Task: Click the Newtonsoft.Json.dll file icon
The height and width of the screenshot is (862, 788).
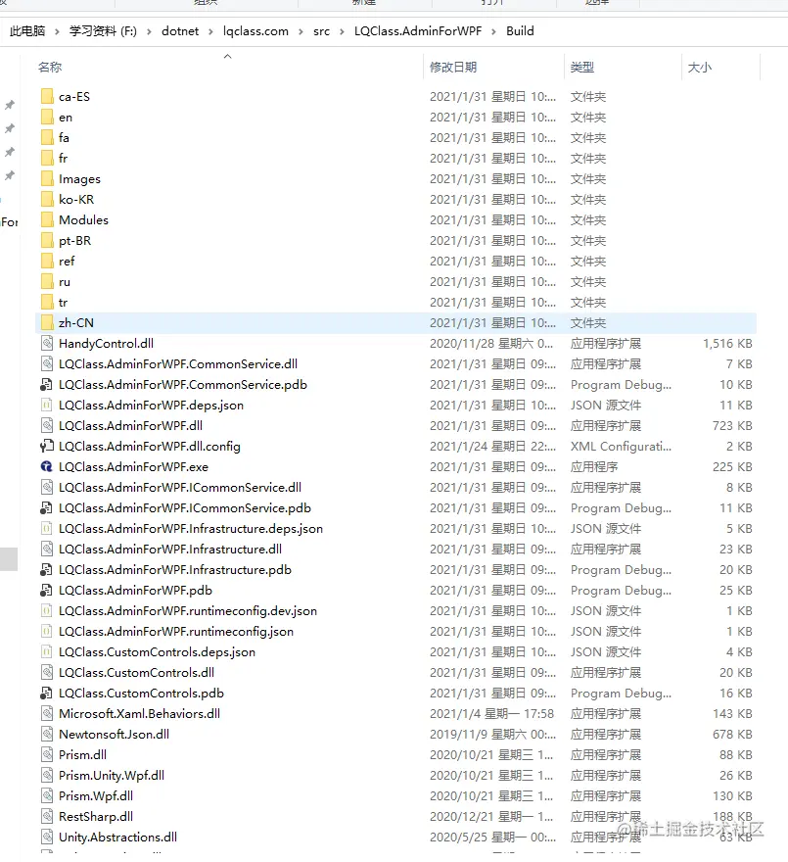Action: click(47, 734)
